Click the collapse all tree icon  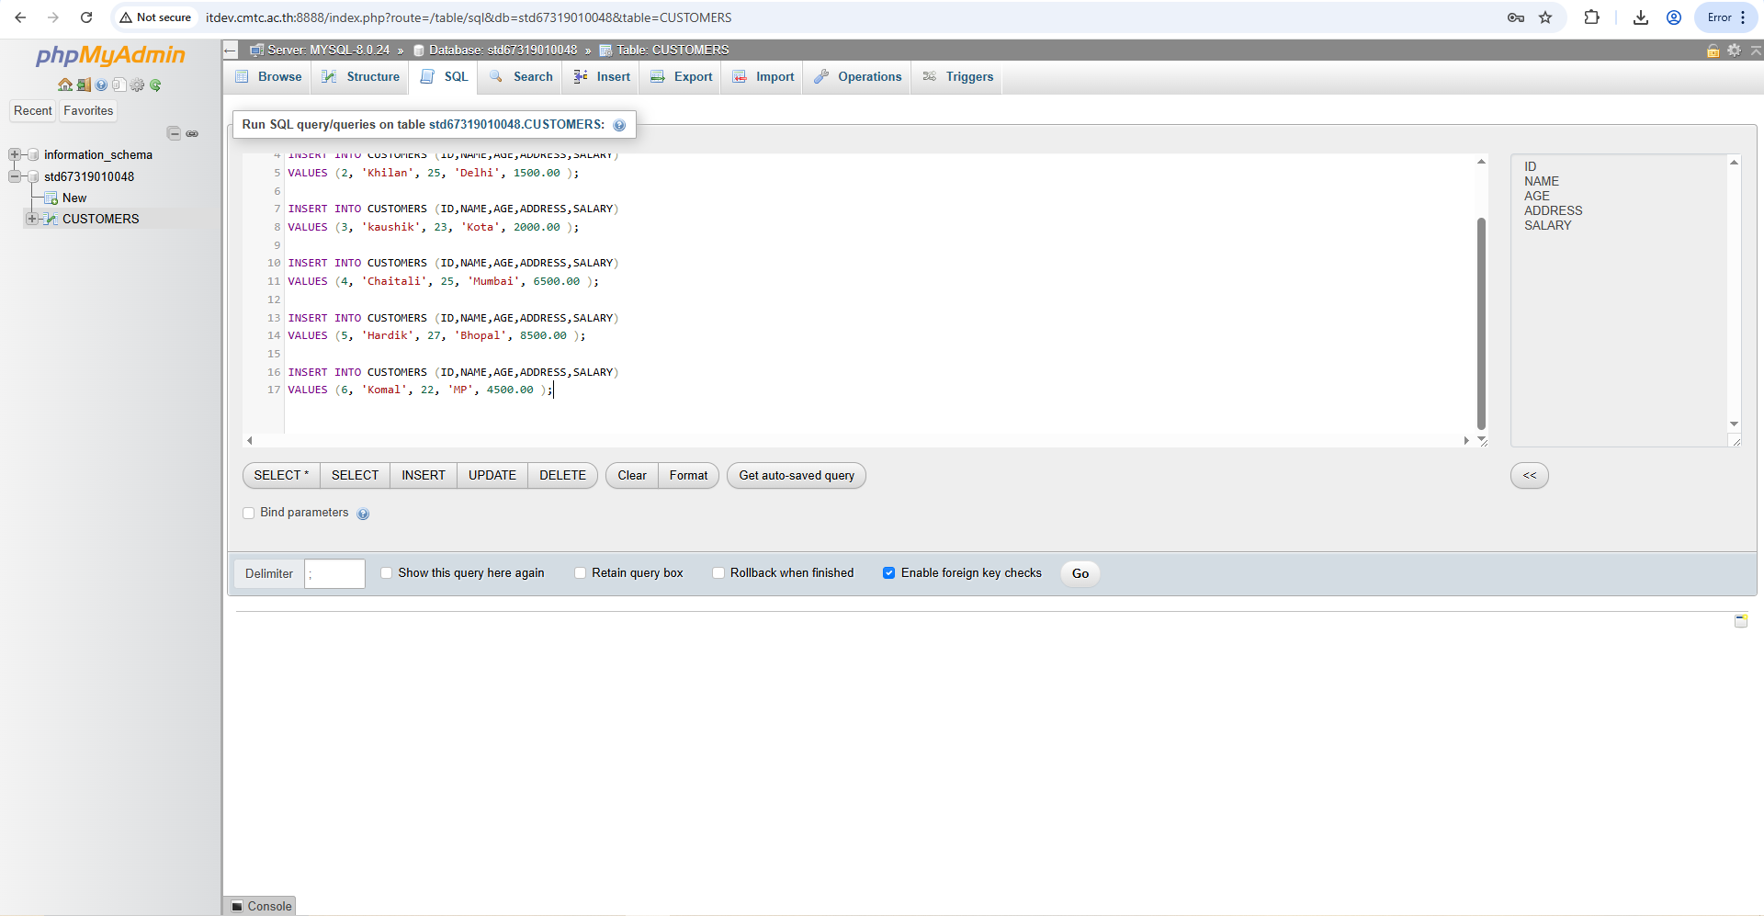pos(174,134)
